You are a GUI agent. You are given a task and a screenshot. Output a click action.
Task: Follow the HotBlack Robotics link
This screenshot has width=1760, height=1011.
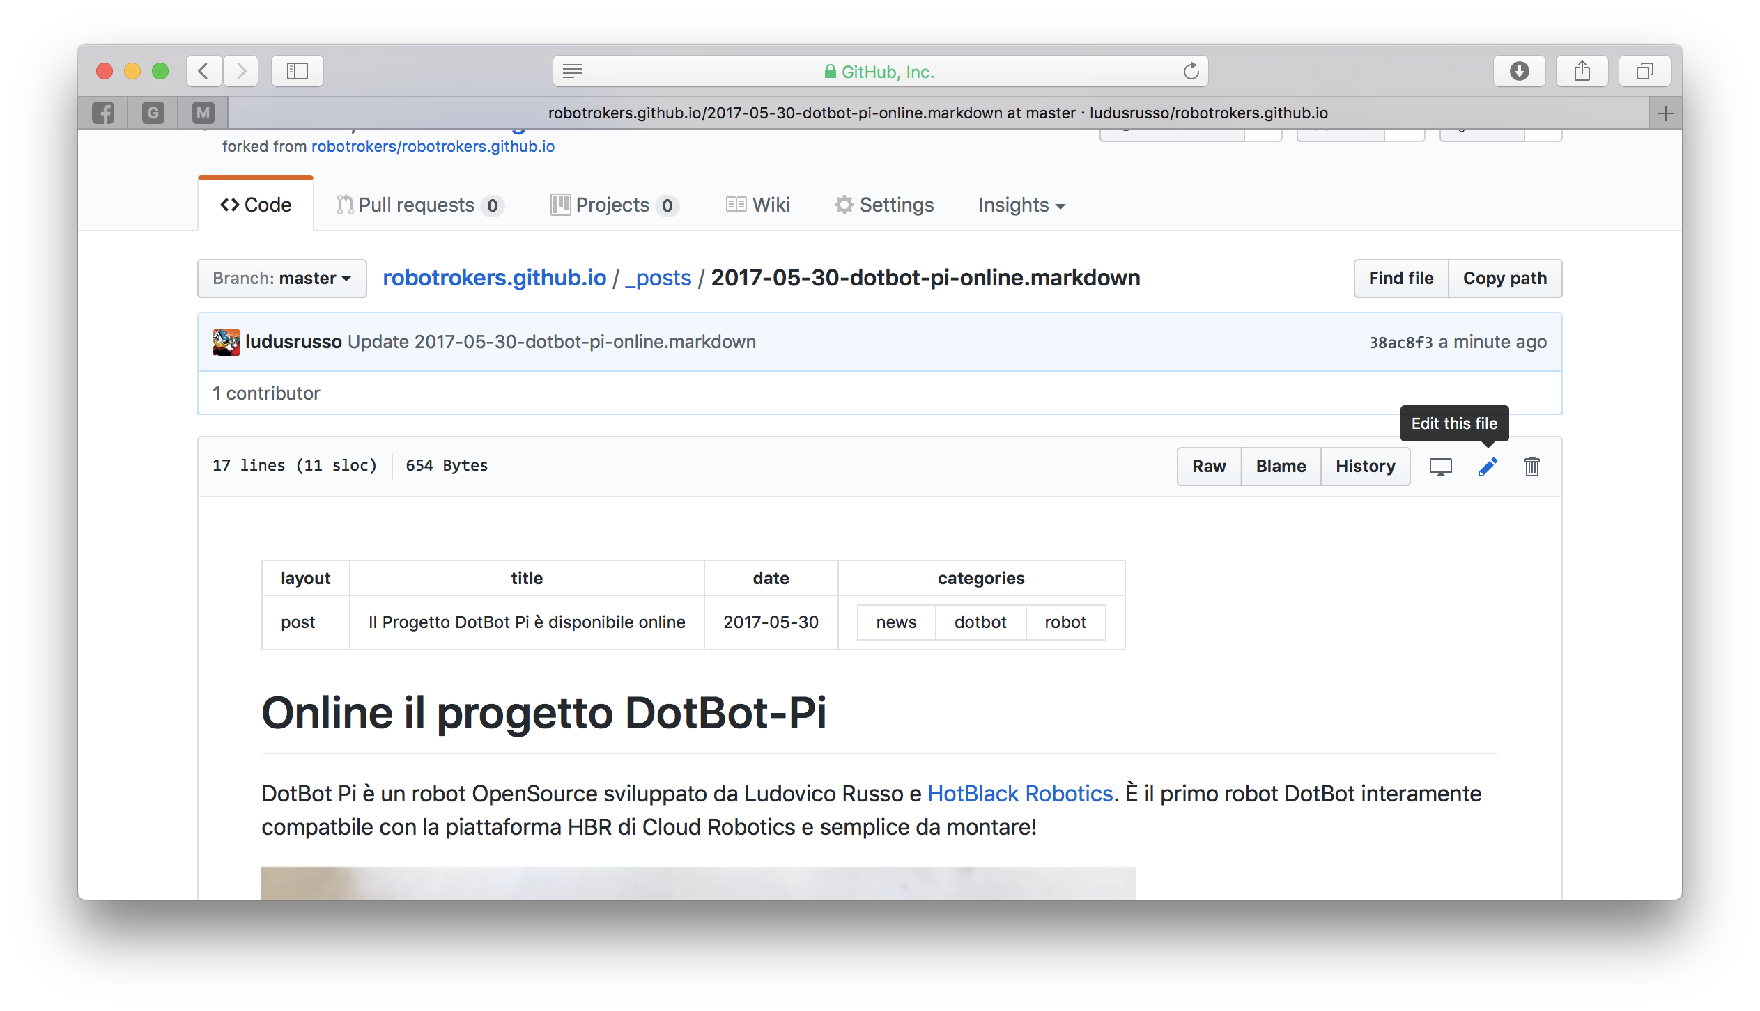1019,794
